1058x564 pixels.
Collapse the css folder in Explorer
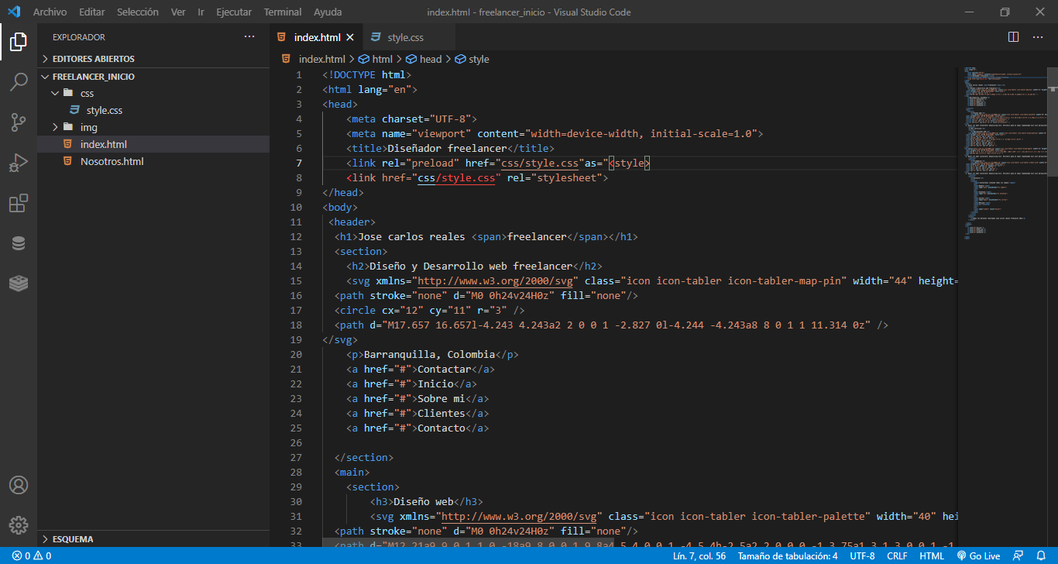(x=153, y=93)
